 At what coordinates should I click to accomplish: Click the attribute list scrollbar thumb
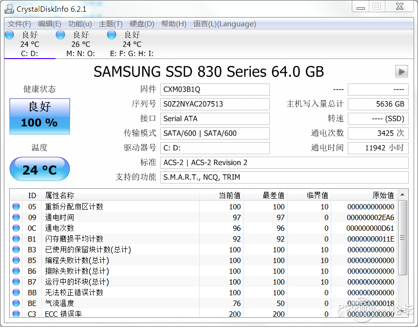[x=402, y=238]
